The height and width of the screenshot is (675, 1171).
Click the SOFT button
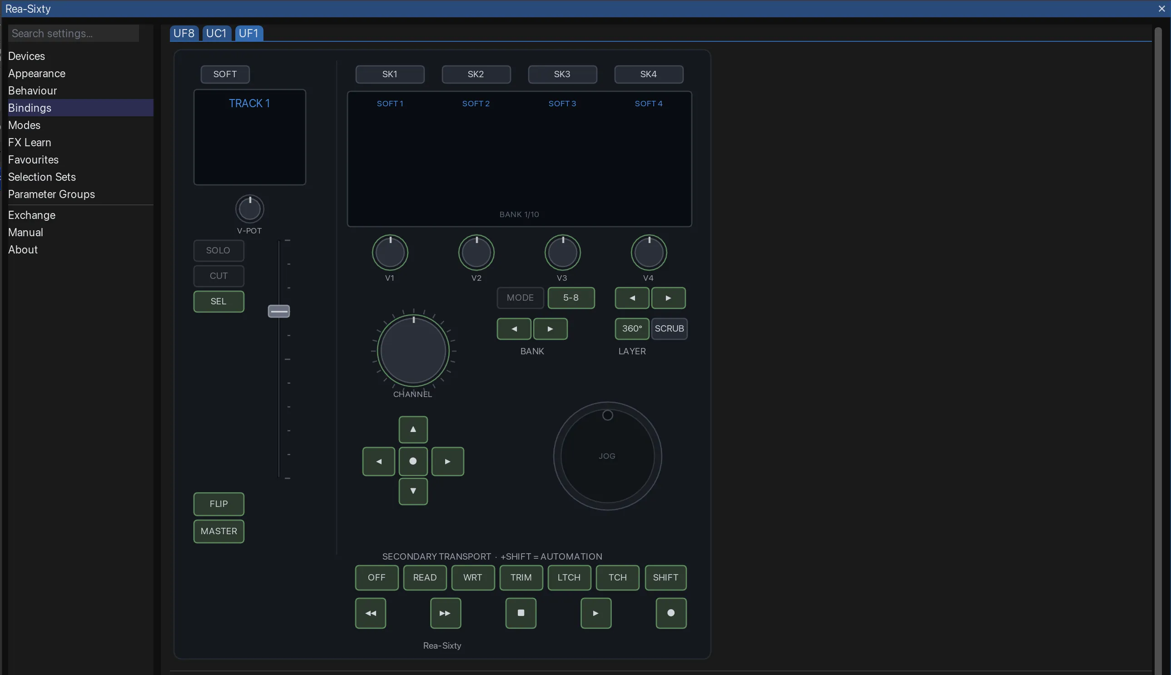[225, 74]
